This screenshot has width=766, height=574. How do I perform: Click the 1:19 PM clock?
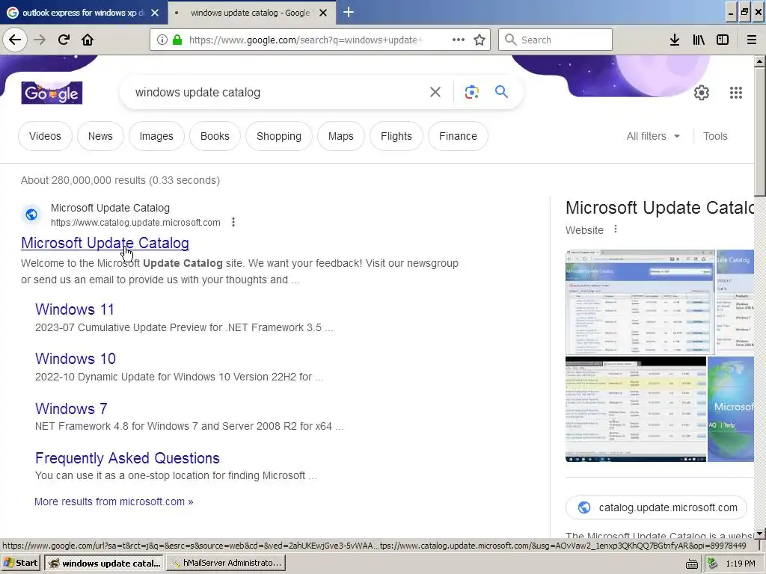[x=741, y=564]
